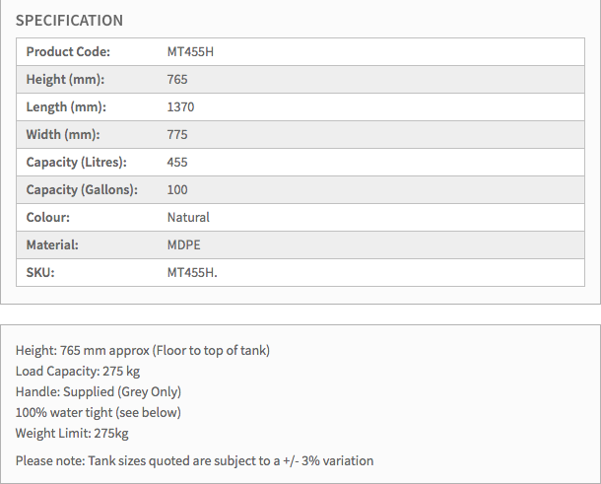Click the SPECIFICATION heading
This screenshot has height=484, width=601.
click(70, 21)
